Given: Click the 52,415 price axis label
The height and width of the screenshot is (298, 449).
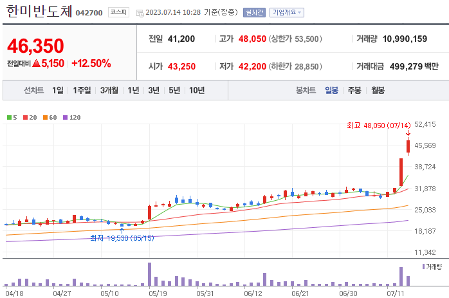Looking at the screenshot, I should 425,124.
